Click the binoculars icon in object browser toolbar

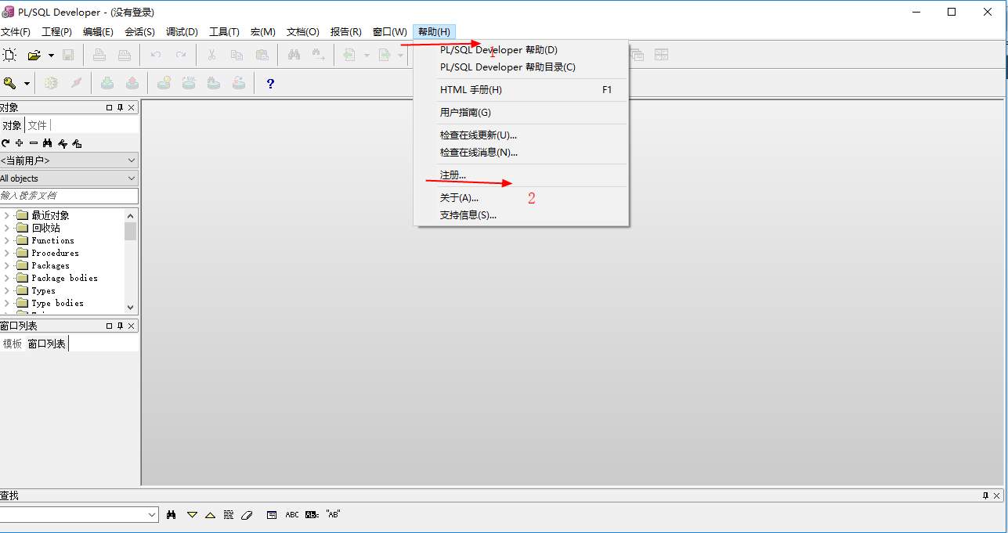click(47, 143)
